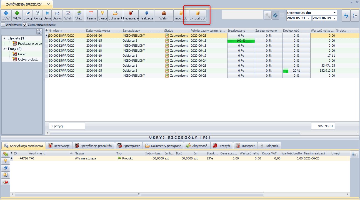Hide details via UKRYJ SZCZEGÓŁY [F8] bar
Viewport: 360px width, 200px height.
(180, 137)
